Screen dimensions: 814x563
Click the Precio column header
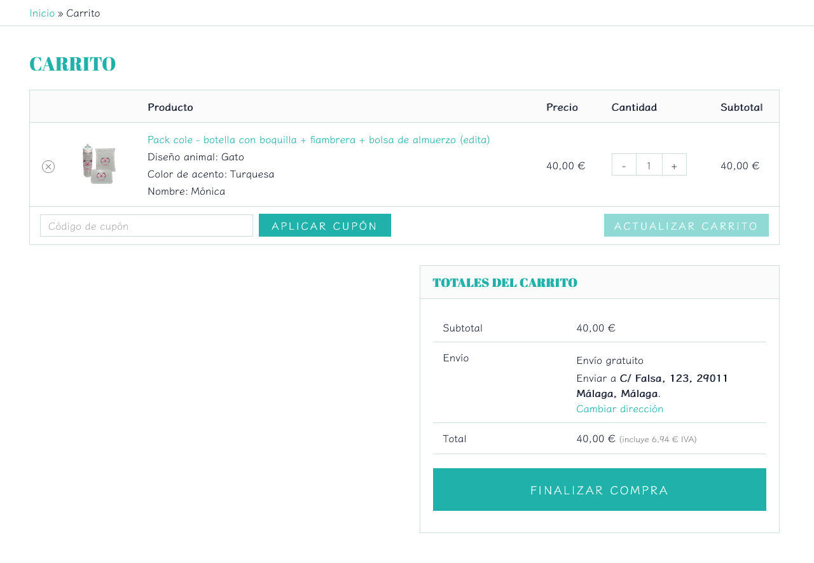tap(562, 107)
